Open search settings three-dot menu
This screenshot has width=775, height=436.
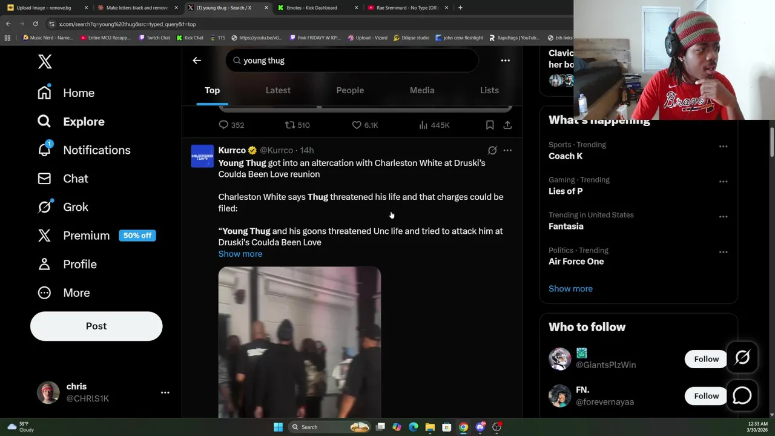click(x=505, y=61)
